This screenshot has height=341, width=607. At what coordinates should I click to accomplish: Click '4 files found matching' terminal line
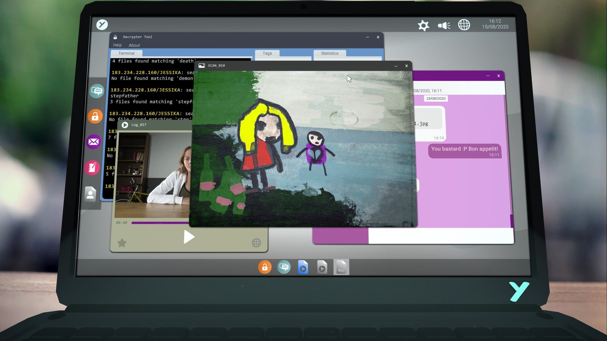(x=154, y=61)
